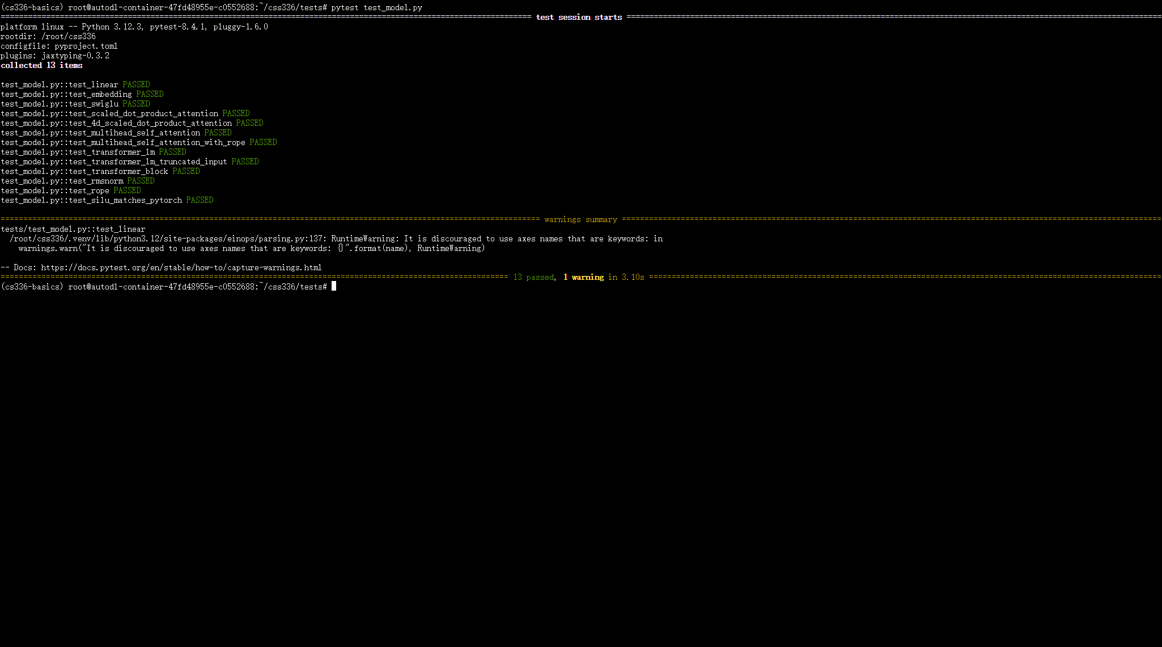Viewport: 1162px width, 647px height.
Task: Click the '1 warning' summary text
Action: pos(583,278)
